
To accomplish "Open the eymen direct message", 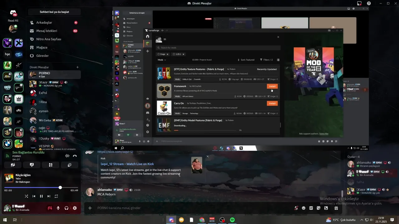I will (54, 111).
